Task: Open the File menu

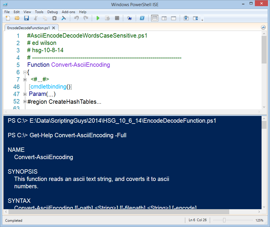Action: [x=7, y=12]
